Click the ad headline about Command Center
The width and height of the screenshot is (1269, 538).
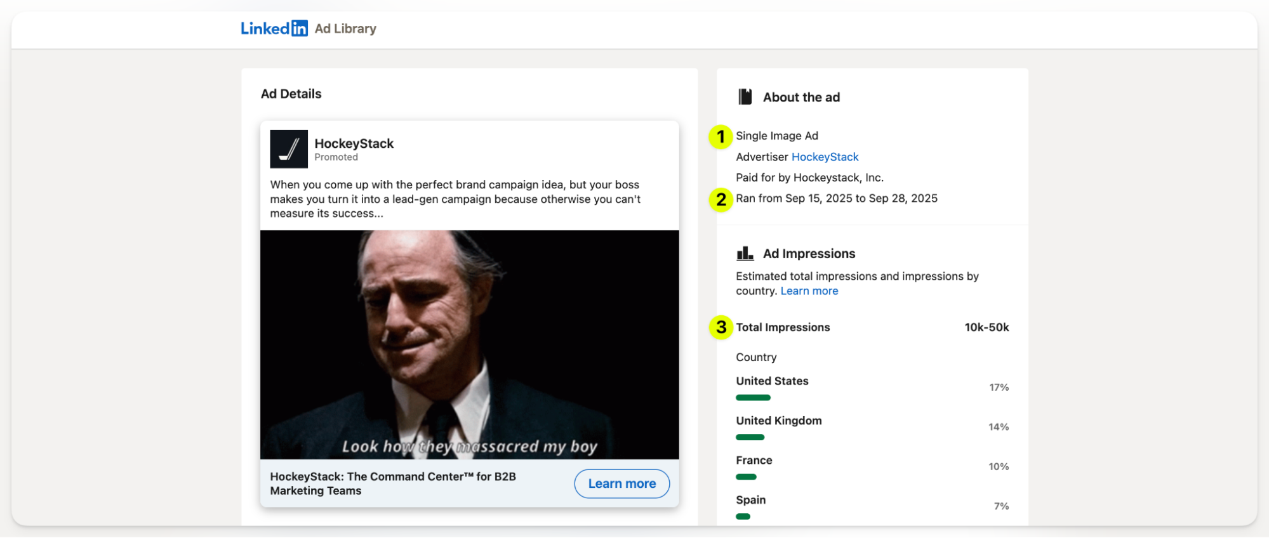(392, 483)
